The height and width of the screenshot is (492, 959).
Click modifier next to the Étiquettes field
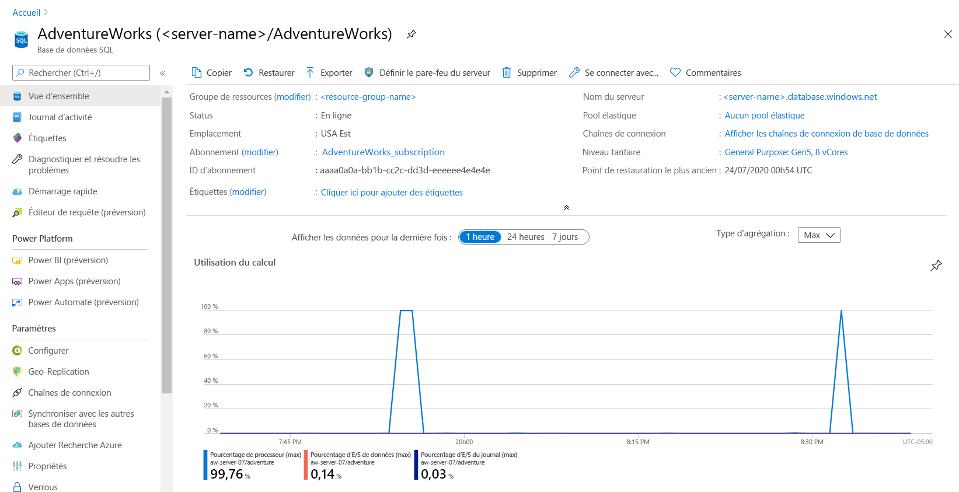coord(248,192)
